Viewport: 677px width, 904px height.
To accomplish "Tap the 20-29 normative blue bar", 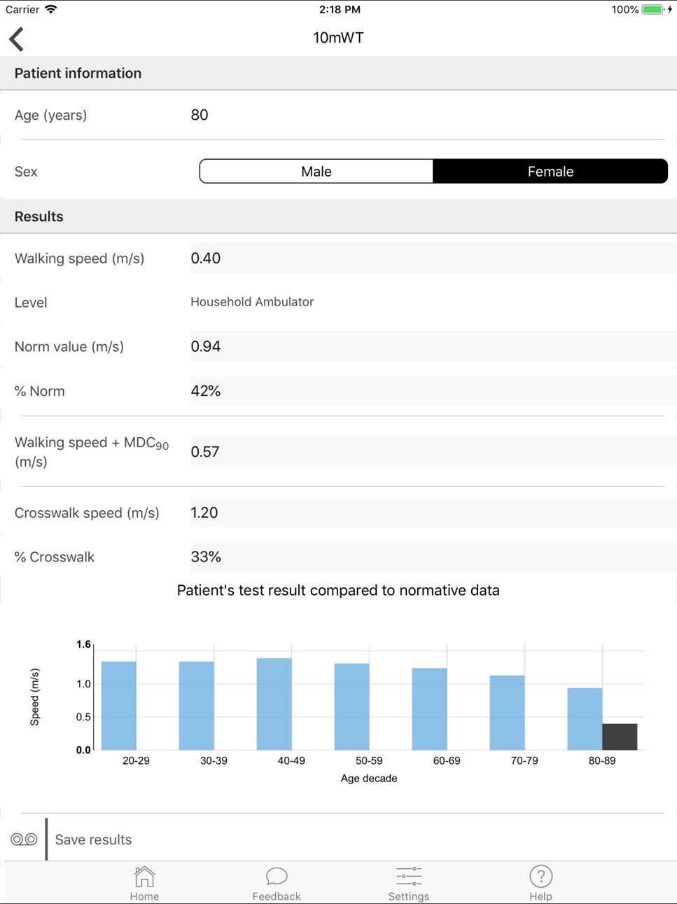I will click(x=119, y=706).
